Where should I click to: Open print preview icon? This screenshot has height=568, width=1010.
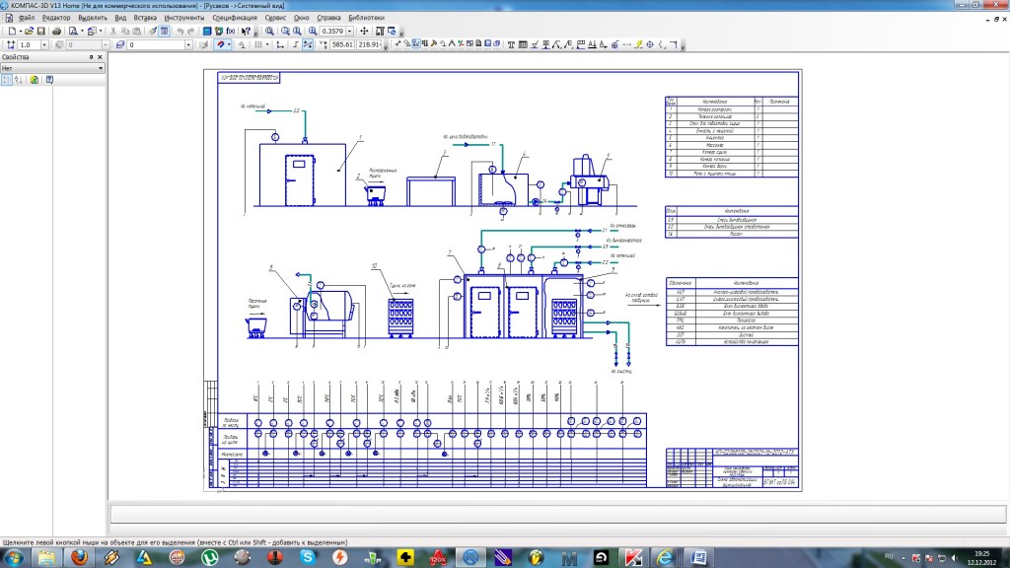point(73,31)
